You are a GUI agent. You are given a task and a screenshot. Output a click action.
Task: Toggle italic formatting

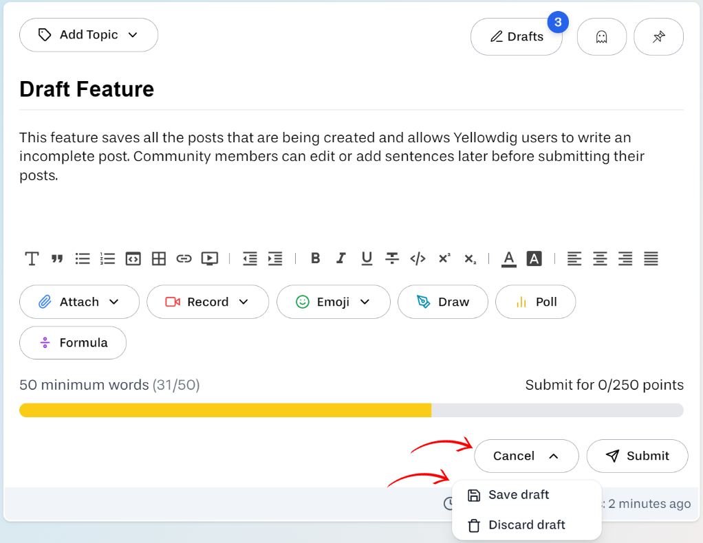coord(341,258)
